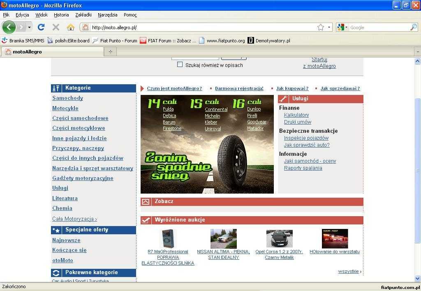Click inside the Google search box
Screen dimensions: 421x291
[379, 28]
